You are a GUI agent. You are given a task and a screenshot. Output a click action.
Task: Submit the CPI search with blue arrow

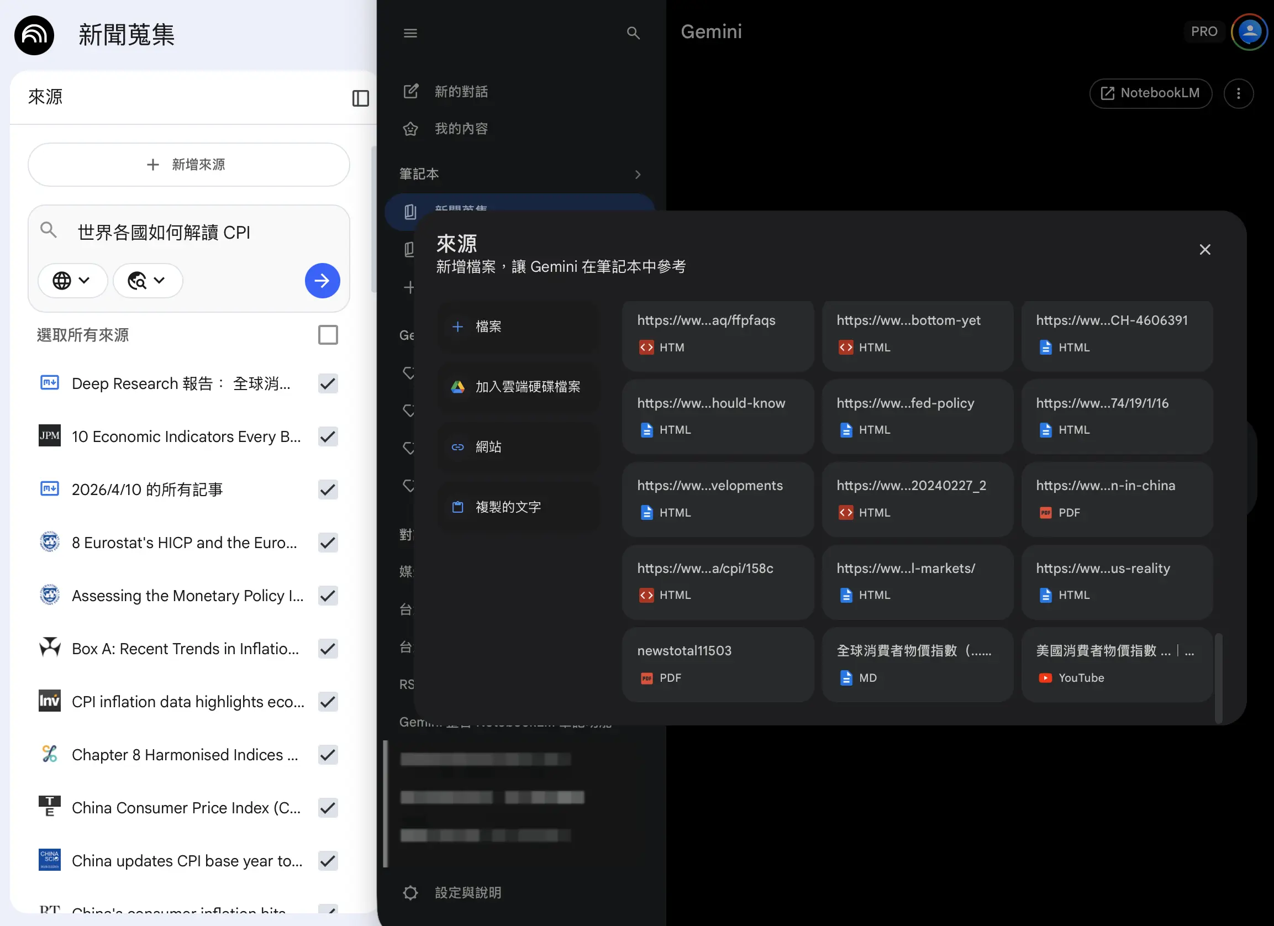(323, 280)
